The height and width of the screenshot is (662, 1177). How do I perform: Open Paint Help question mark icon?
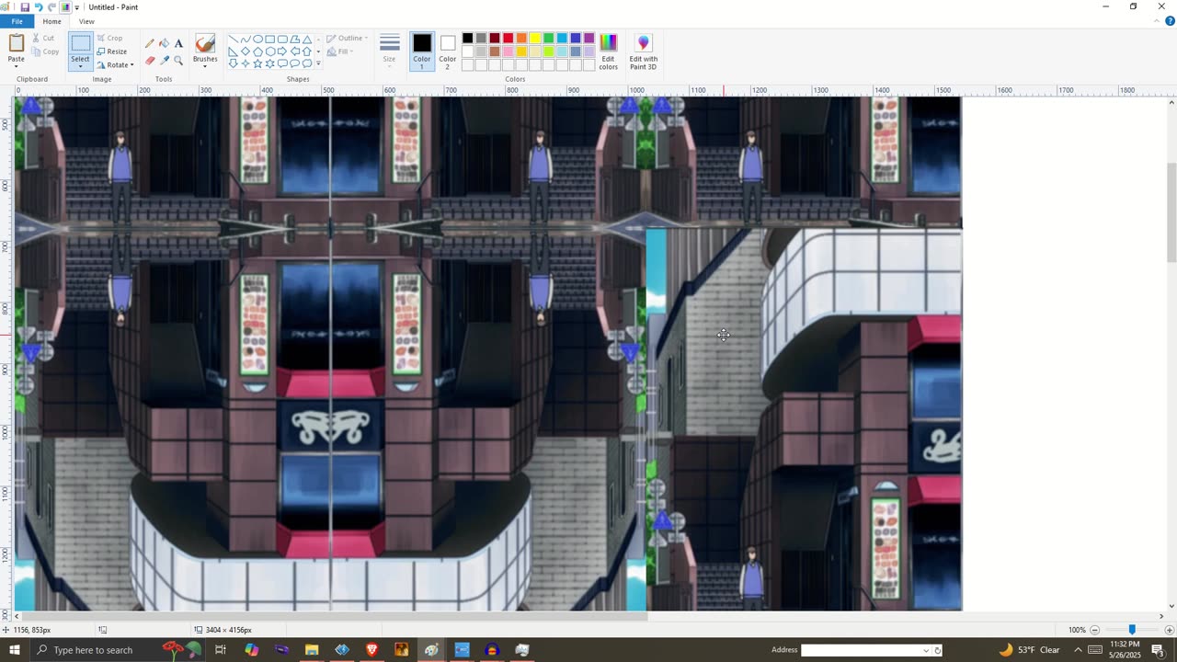(1170, 21)
